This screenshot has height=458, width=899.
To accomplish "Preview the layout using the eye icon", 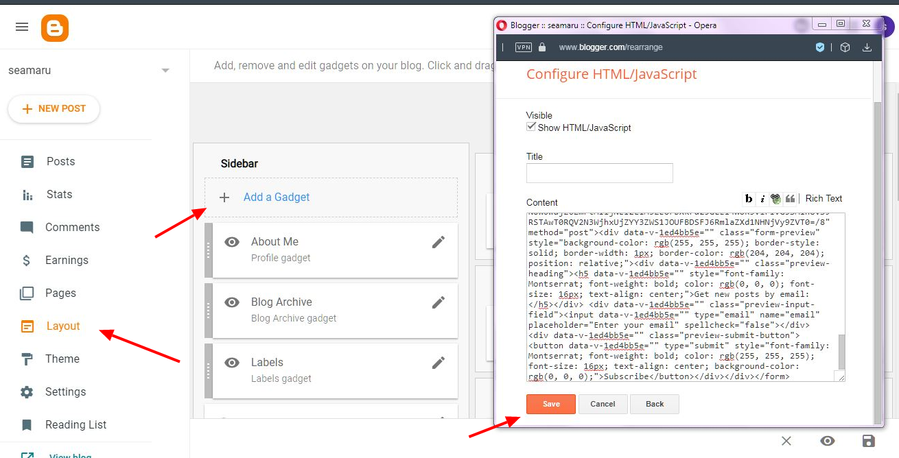I will [x=828, y=441].
